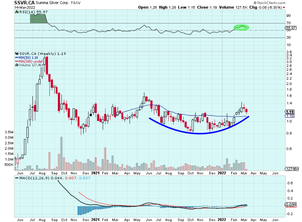Click the 3.5M volume scale label
302x222 pixels.
(9, 132)
